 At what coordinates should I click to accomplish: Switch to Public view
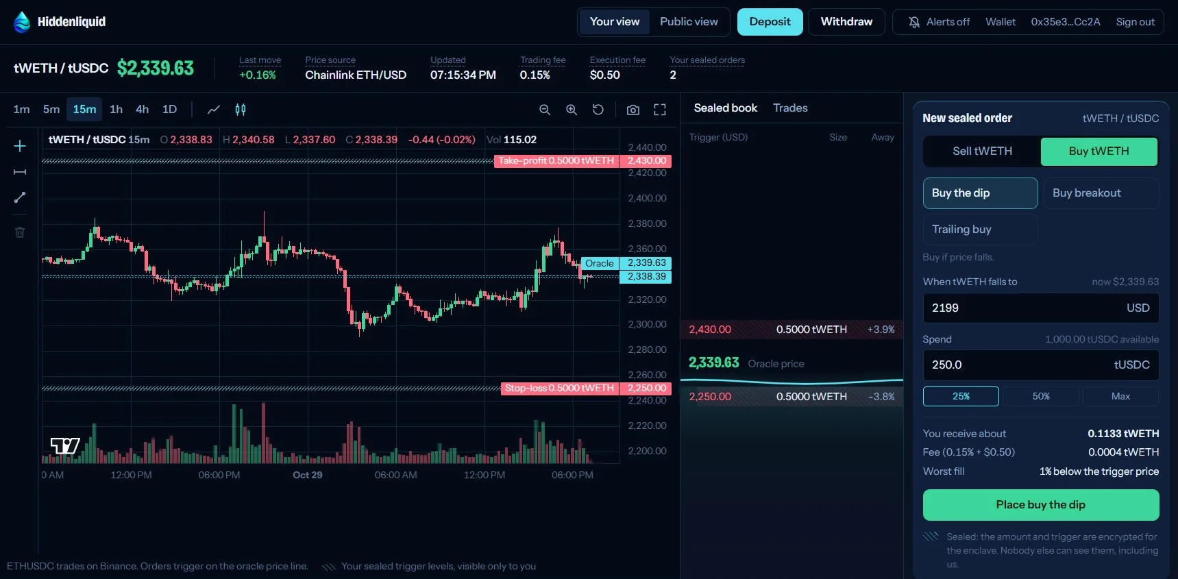(x=689, y=22)
